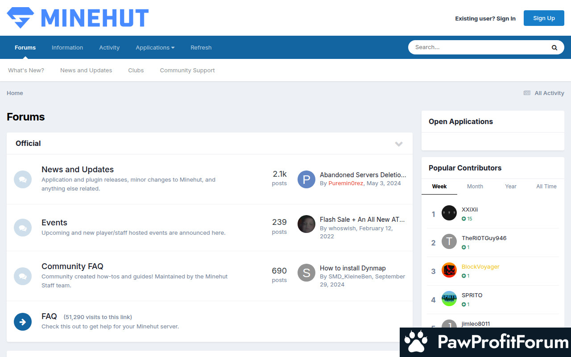Image resolution: width=571 pixels, height=357 pixels.
Task: Open Community Support sub-navigation link
Action: (187, 70)
